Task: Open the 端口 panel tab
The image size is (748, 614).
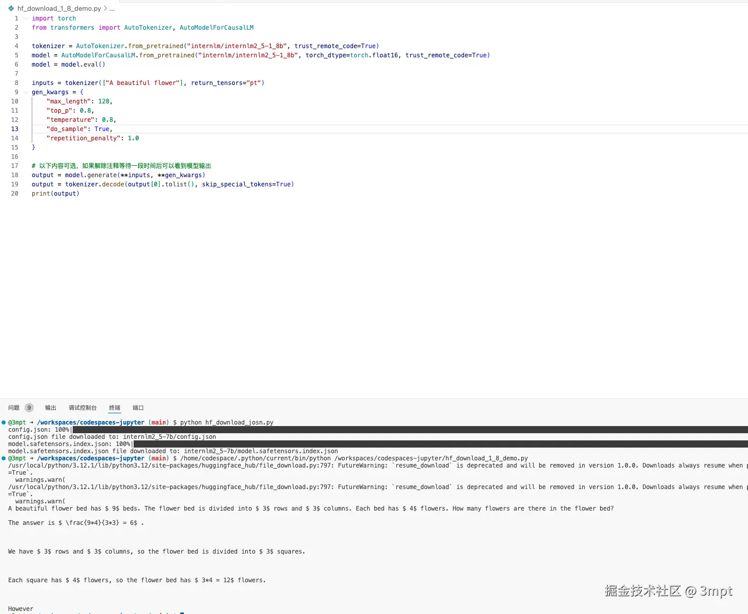Action: tap(138, 408)
